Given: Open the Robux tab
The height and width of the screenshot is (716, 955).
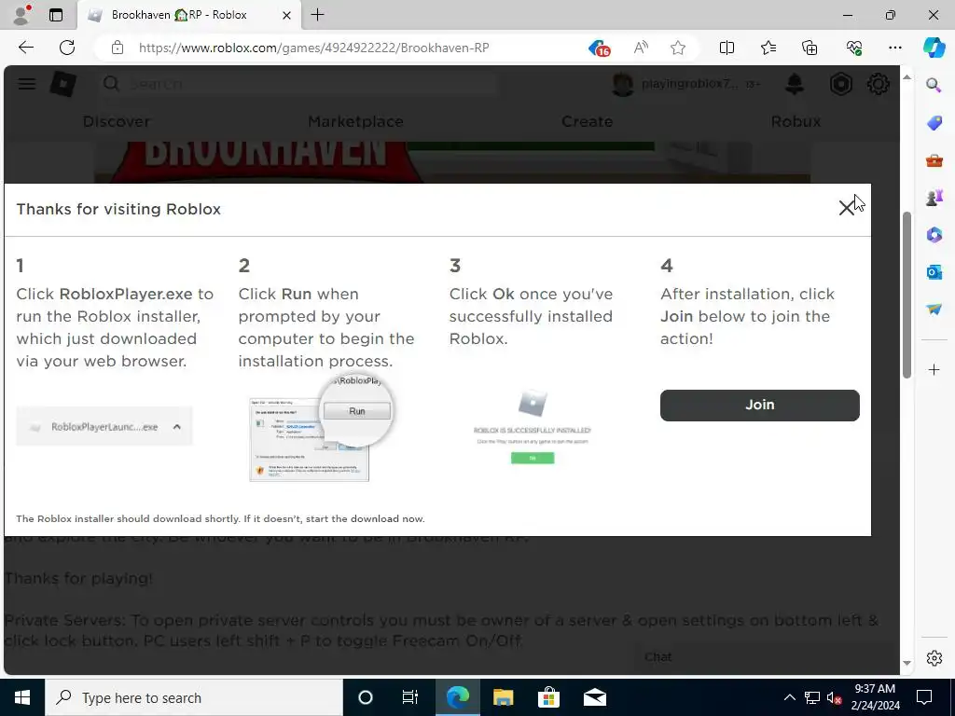Looking at the screenshot, I should coord(796,121).
